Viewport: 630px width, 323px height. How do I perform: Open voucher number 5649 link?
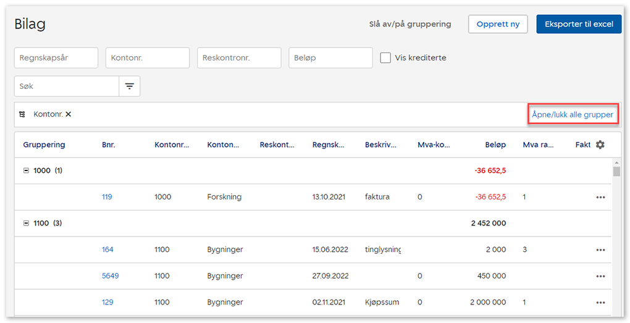110,276
